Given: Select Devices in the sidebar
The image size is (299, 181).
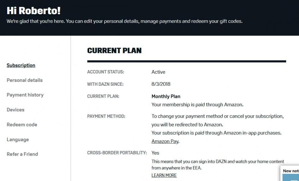Looking at the screenshot, I should (x=16, y=110).
